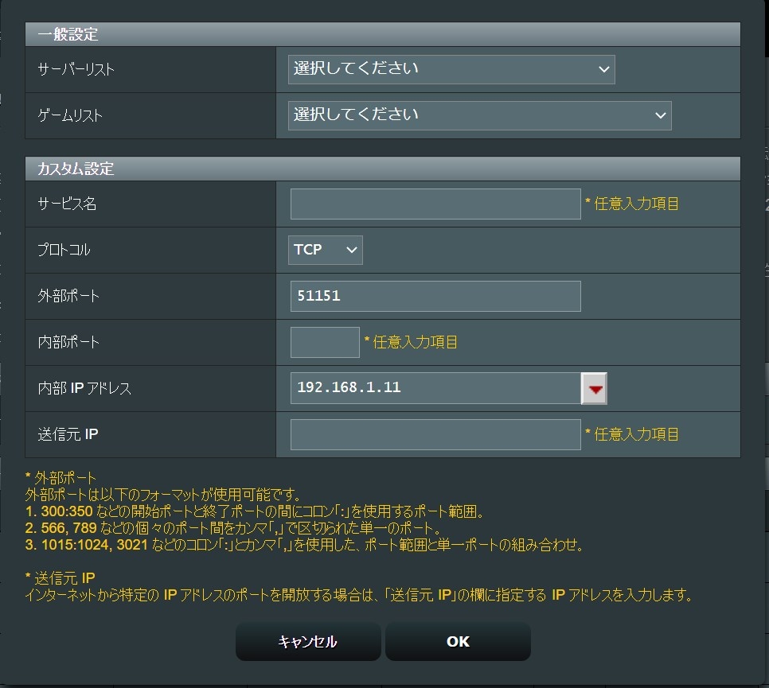Open the TCP protocol dropdown
The height and width of the screenshot is (688, 769).
pyautogui.click(x=326, y=250)
